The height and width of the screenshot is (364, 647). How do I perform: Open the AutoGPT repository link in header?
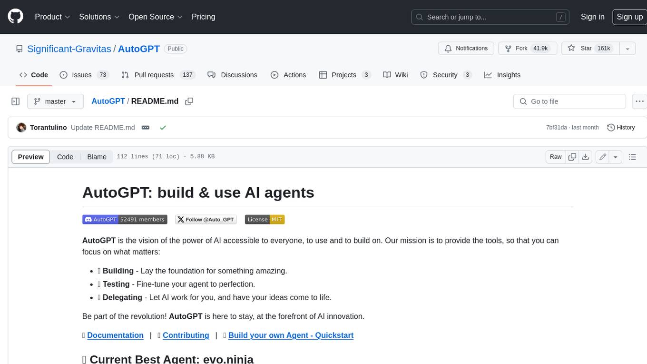[139, 49]
